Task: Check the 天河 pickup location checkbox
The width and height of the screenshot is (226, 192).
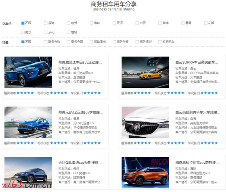Action: click(x=114, y=23)
